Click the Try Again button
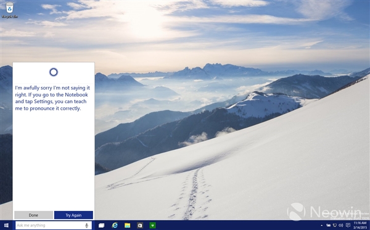Image resolution: width=370 pixels, height=230 pixels. (x=73, y=215)
